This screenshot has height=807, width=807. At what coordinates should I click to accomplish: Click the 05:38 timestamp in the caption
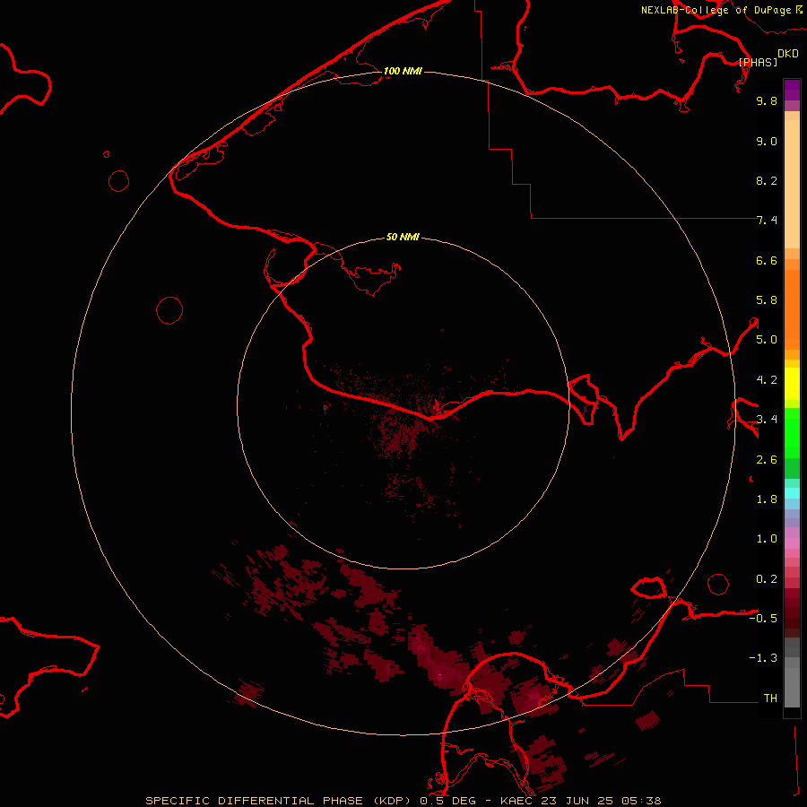click(641, 801)
